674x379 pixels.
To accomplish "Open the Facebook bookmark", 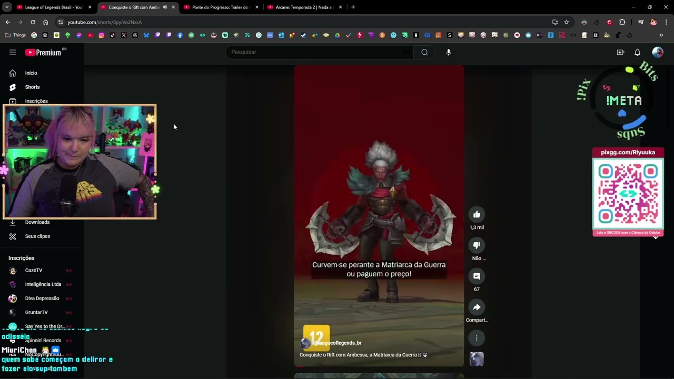I will point(180,35).
